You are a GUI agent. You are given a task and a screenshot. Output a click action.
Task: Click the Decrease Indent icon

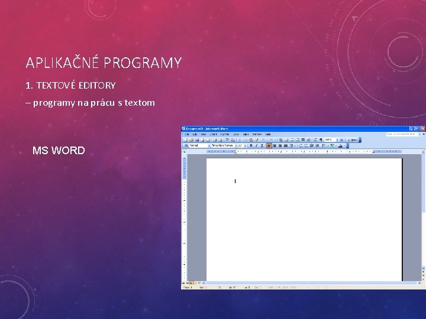(312, 146)
